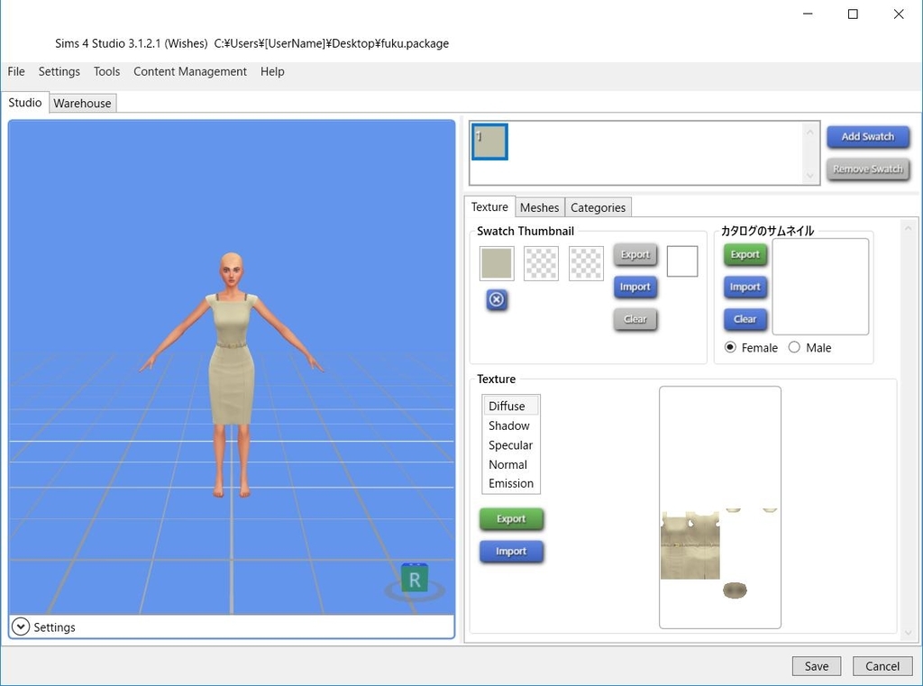The width and height of the screenshot is (923, 686).
Task: Select the Texture tab
Action: pos(489,206)
